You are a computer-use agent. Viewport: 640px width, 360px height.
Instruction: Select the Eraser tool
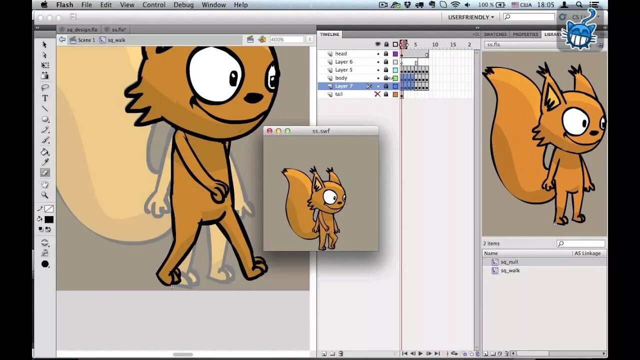[45, 172]
